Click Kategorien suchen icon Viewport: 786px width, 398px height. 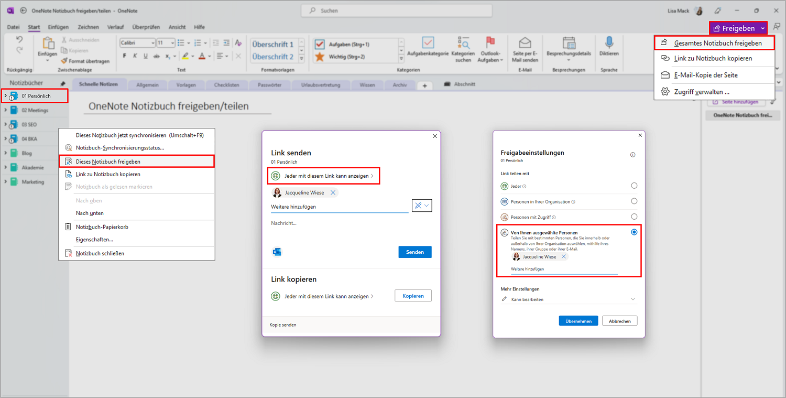[x=463, y=42]
